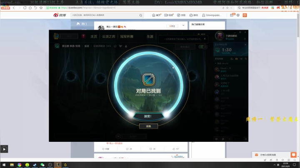This screenshot has width=300, height=168.
Task: Open OBS from the taskbar
Action: coord(50,165)
